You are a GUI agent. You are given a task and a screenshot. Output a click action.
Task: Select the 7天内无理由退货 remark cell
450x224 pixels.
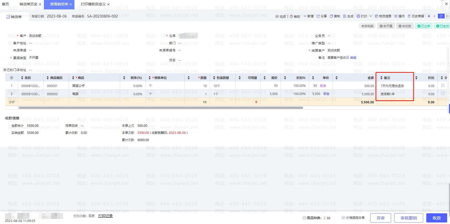click(395, 86)
